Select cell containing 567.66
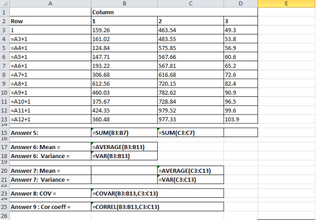Screen dimensions: 318x221 pos(191,57)
